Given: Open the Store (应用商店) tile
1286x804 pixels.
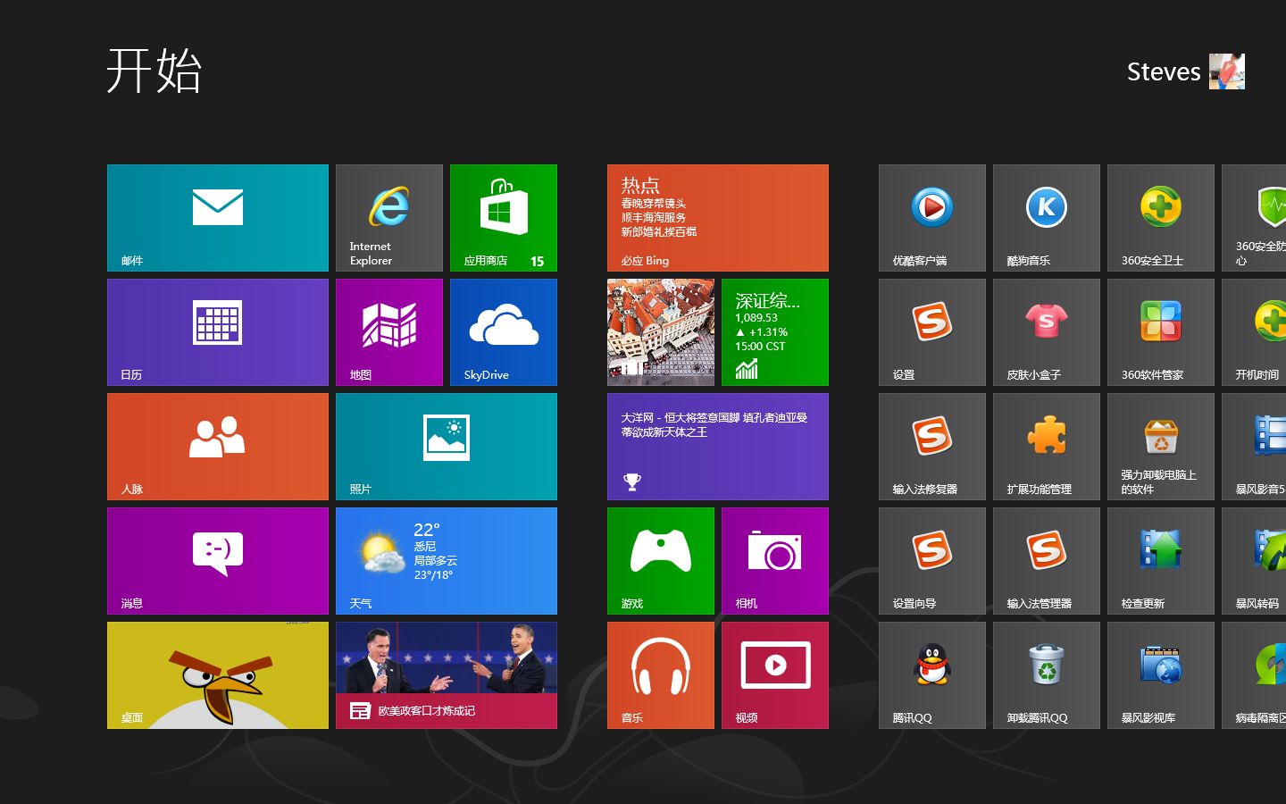Looking at the screenshot, I should pos(504,218).
